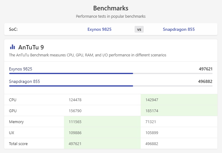222x153 pixels.
Task: Click the Exynos total 497621 beside bar
Action: pyautogui.click(x=206, y=69)
